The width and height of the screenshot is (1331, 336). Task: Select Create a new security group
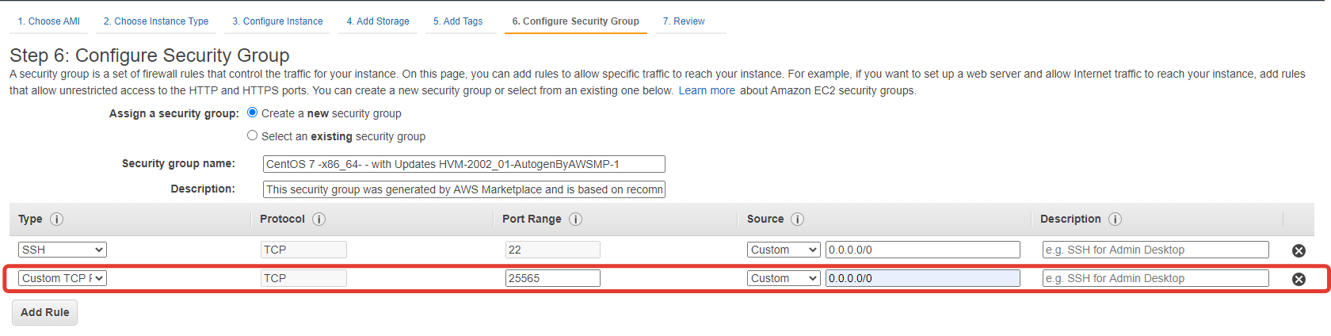coord(253,113)
